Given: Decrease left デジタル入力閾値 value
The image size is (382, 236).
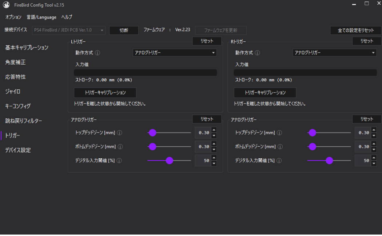Looking at the screenshot, I should pos(214,164).
